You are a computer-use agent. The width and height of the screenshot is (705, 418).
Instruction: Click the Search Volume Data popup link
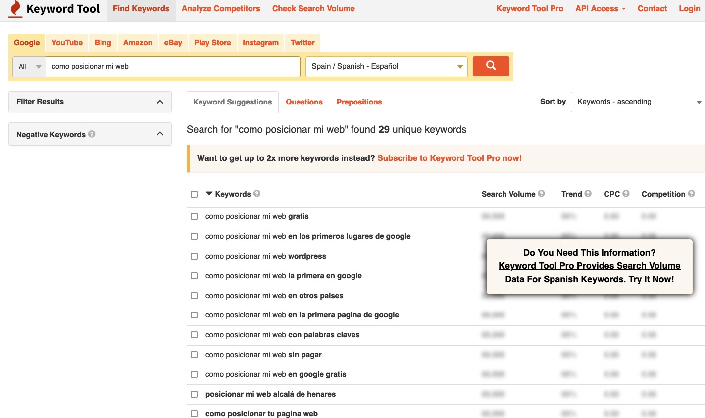(589, 272)
